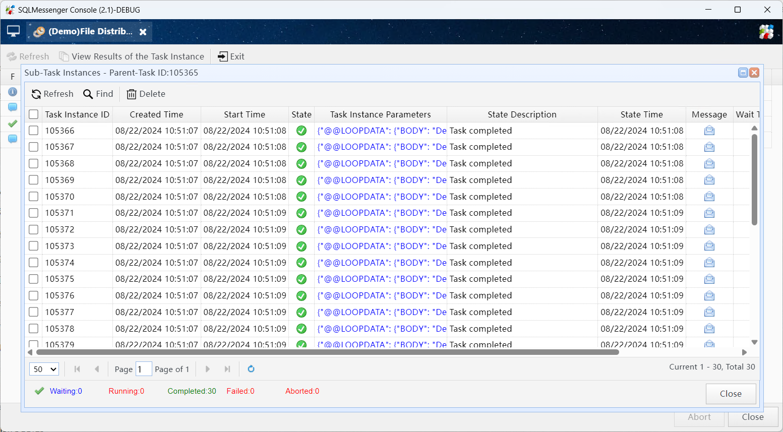Viewport: 783px width, 432px height.
Task: Go to the first page arrow
Action: pos(77,369)
